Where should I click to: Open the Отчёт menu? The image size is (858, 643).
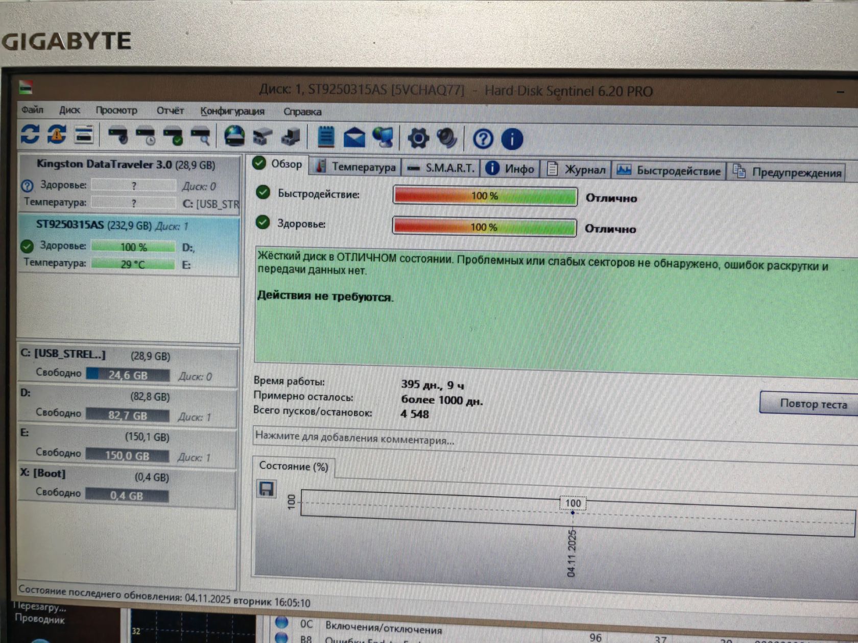[x=170, y=111]
